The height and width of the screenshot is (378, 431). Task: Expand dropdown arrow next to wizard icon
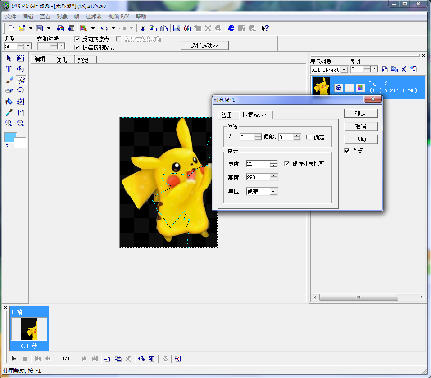(x=93, y=28)
